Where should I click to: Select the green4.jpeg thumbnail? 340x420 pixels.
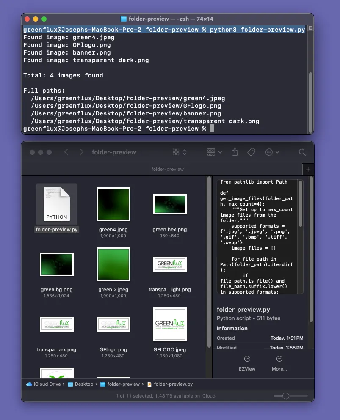113,204
